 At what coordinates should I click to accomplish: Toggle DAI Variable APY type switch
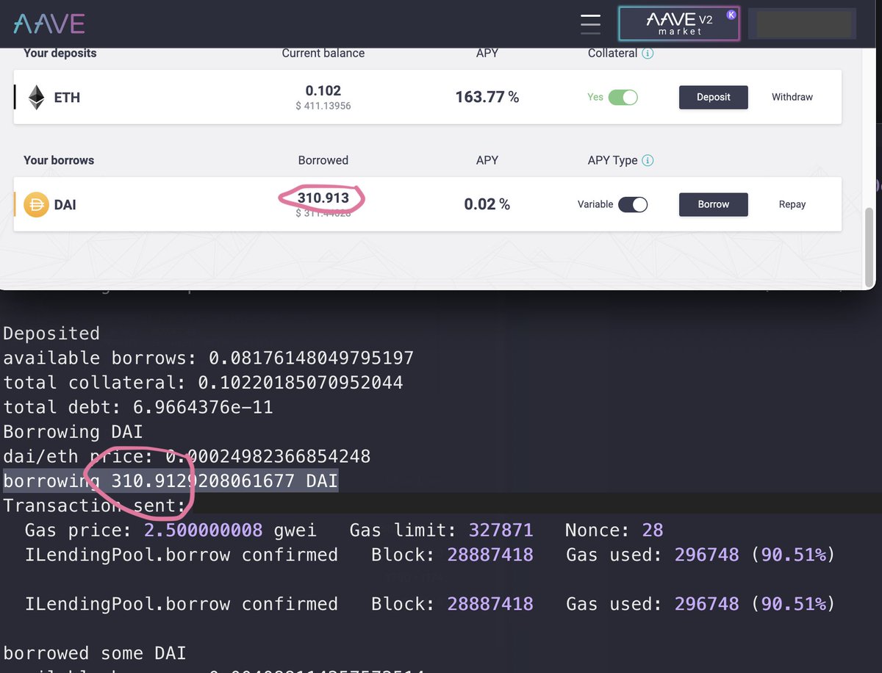tap(633, 204)
